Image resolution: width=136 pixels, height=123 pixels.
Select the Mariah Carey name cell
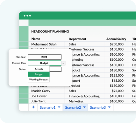(47, 91)
